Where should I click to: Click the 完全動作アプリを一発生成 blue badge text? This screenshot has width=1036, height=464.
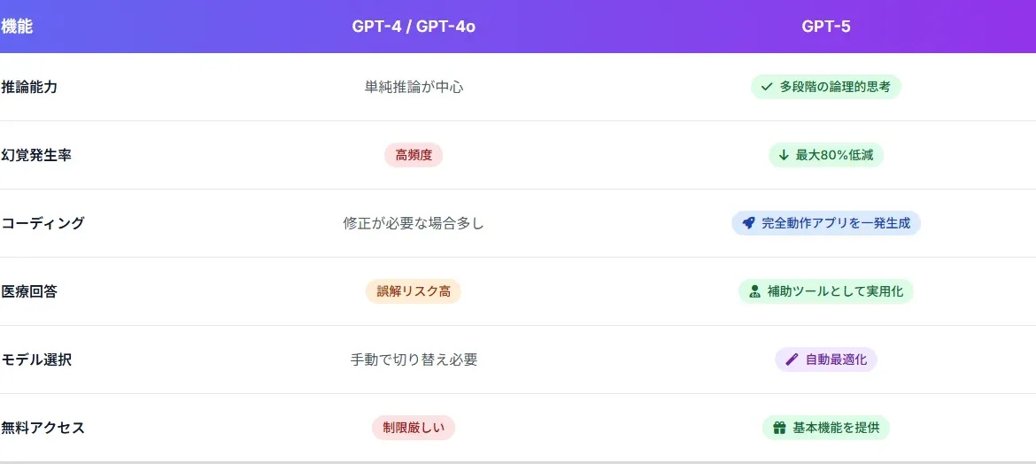coord(836,223)
